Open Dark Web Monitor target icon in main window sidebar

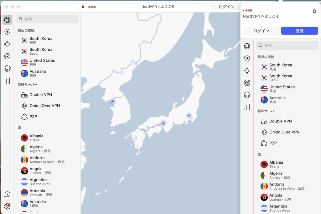(x=8, y=56)
